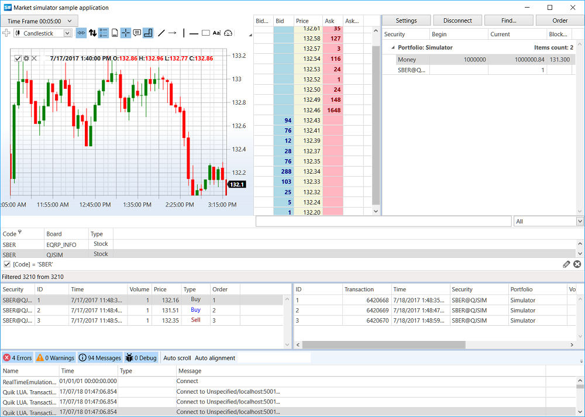Edit the filter with the pencil icon
This screenshot has width=585, height=417.
click(x=566, y=264)
